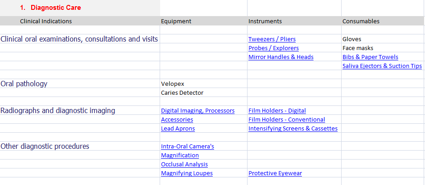
Task: Open the Magnifying Loupes link
Action: (x=186, y=173)
